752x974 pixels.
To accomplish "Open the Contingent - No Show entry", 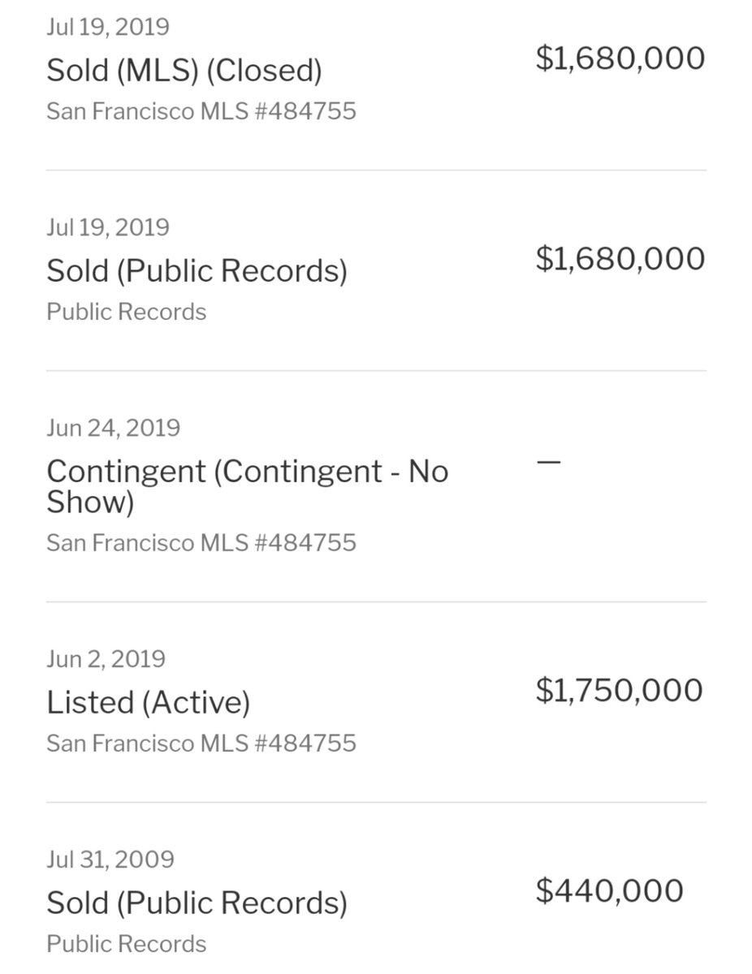I will click(247, 486).
